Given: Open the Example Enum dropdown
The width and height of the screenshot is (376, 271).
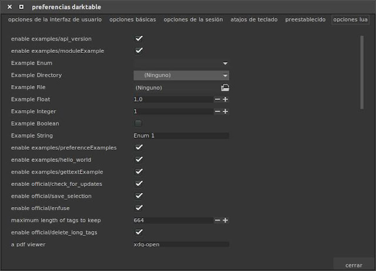Looking at the screenshot, I should [182, 63].
